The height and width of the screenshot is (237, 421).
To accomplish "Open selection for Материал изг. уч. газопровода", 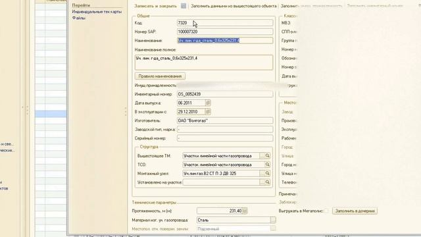I will click(273, 220).
